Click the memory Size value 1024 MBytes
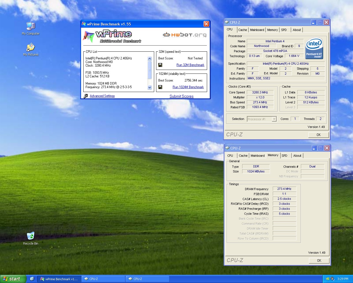Viewport: 353px width, 283px height. pyautogui.click(x=256, y=171)
